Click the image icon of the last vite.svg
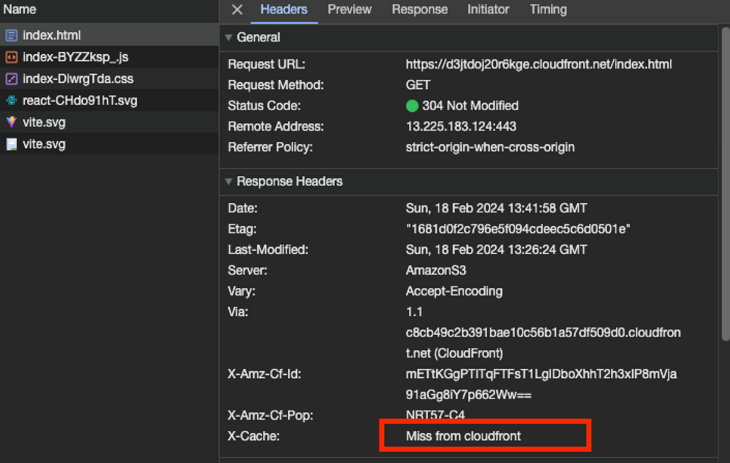Screen dimensions: 730x463 [x=11, y=144]
